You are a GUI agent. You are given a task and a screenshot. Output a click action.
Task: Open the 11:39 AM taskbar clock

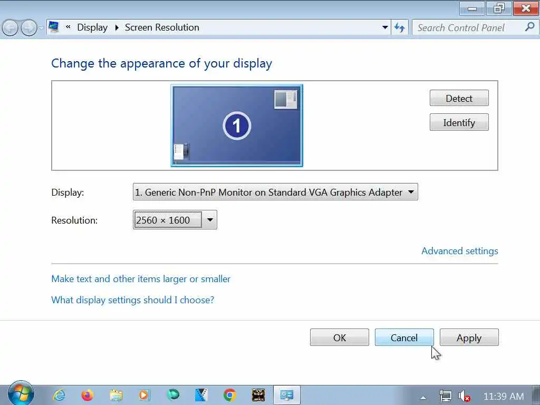[x=504, y=397]
